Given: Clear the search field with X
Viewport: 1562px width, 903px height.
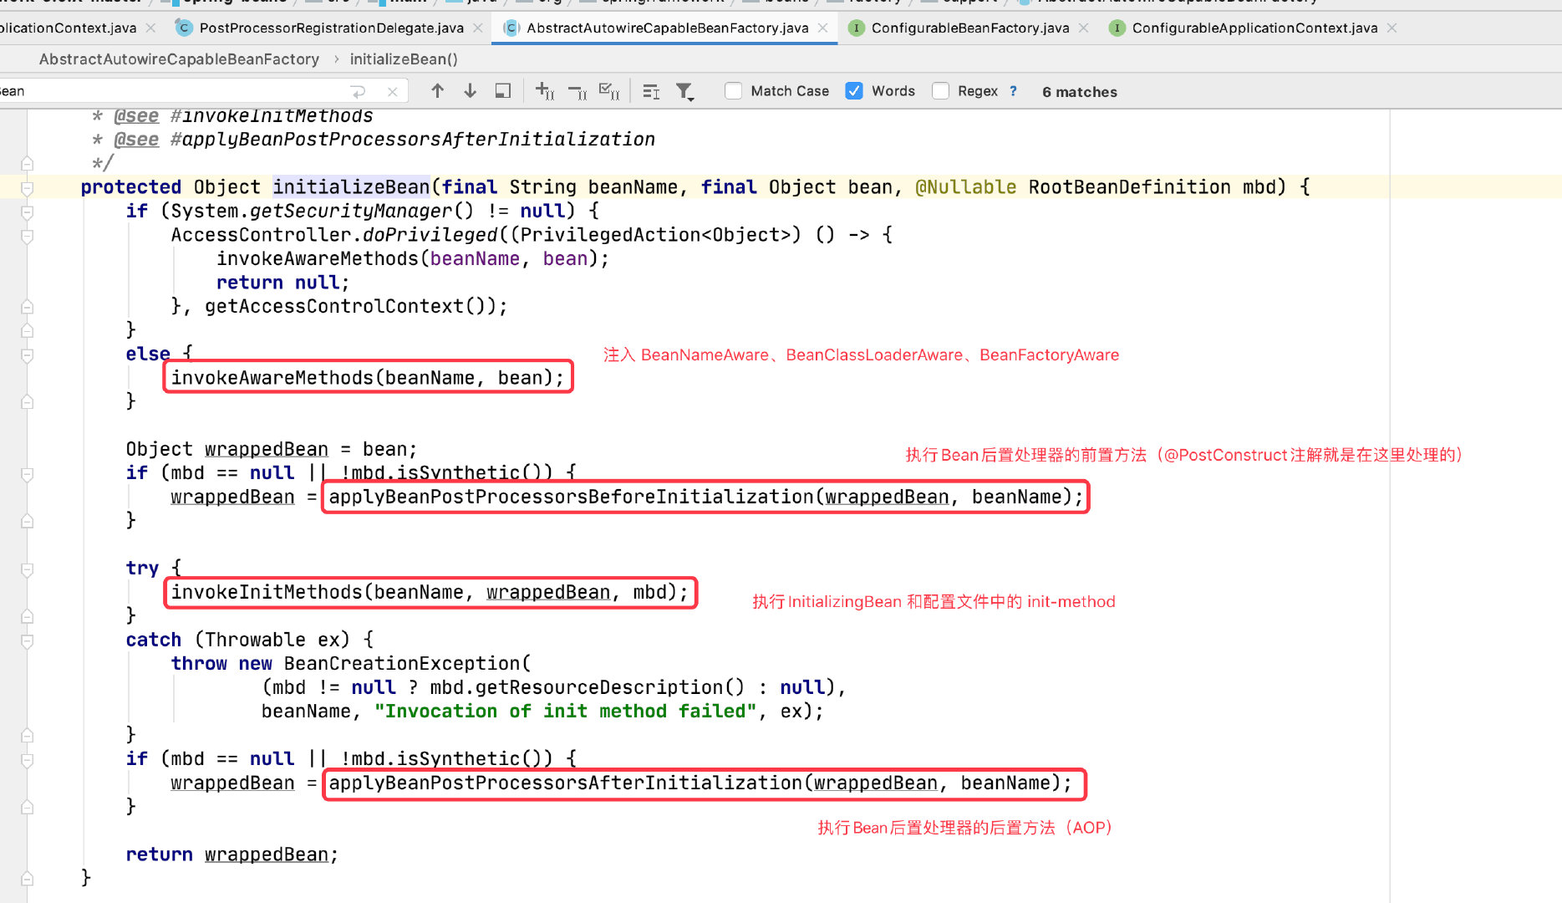Looking at the screenshot, I should pos(392,91).
